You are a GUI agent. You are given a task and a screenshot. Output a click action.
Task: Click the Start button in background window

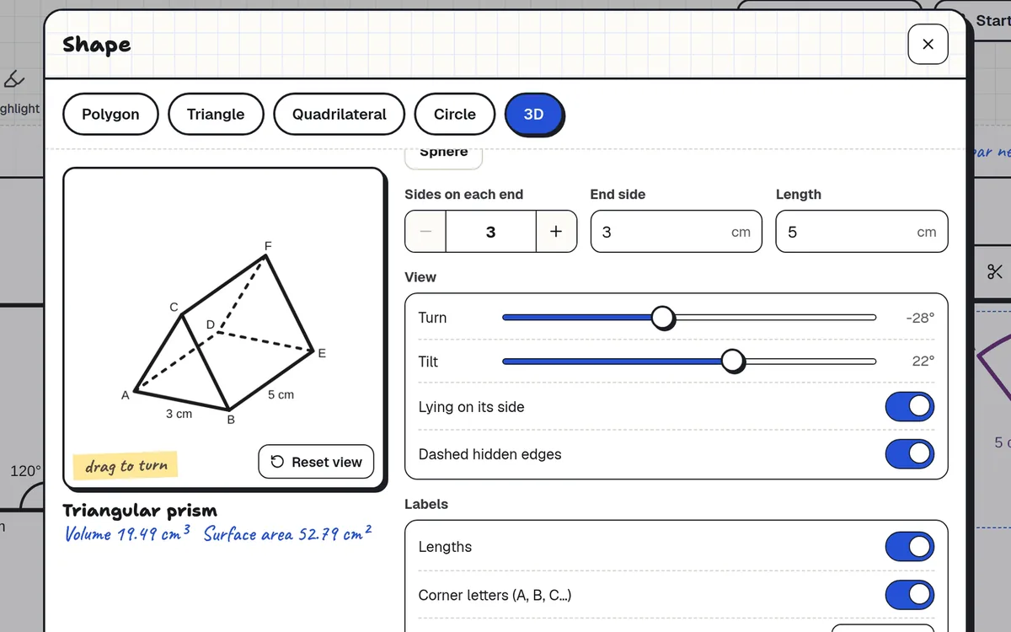[991, 21]
